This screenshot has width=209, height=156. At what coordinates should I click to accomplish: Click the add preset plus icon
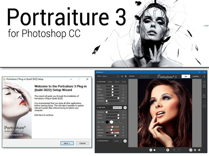pyautogui.click(x=122, y=76)
